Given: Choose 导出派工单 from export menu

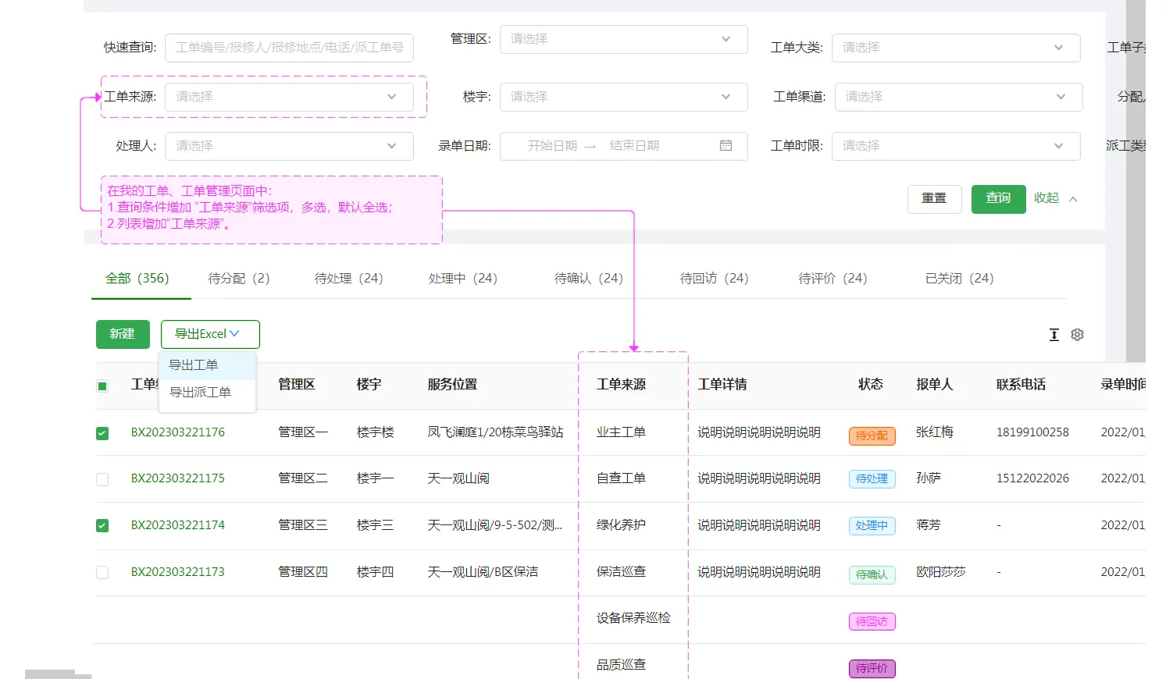Looking at the screenshot, I should tap(207, 393).
